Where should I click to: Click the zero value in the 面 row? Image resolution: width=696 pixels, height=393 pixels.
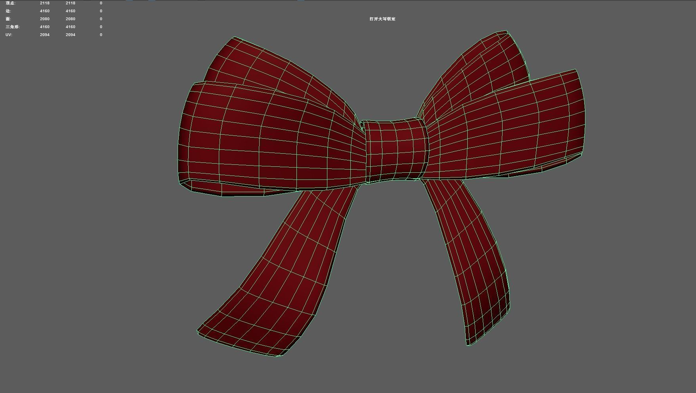click(x=101, y=19)
